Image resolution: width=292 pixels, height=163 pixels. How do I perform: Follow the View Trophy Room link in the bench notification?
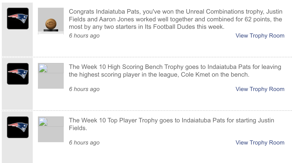point(259,89)
